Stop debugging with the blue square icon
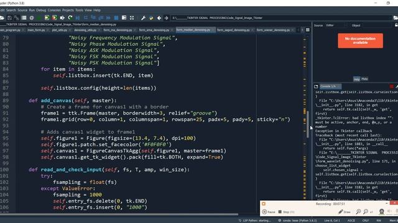The width and height of the screenshot is (398, 223). pyautogui.click(x=116, y=18)
